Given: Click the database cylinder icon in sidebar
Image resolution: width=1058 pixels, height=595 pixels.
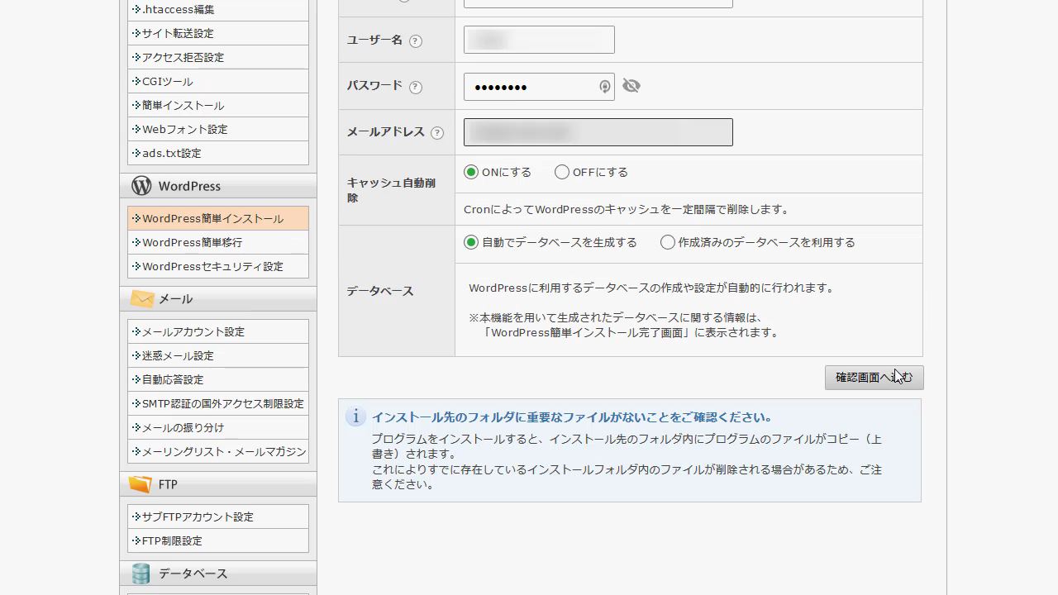Looking at the screenshot, I should (141, 574).
